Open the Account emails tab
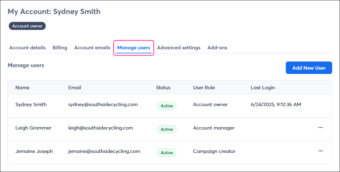The image size is (340, 172). point(92,48)
